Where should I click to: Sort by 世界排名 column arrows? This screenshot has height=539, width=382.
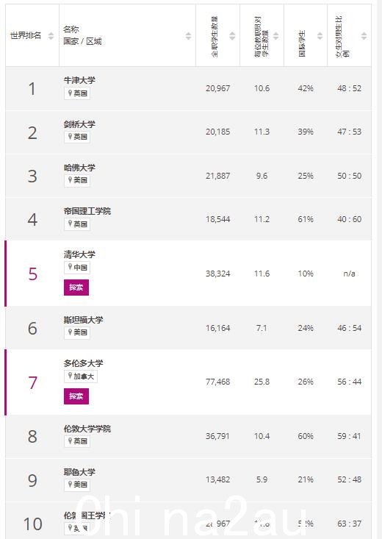51,36
